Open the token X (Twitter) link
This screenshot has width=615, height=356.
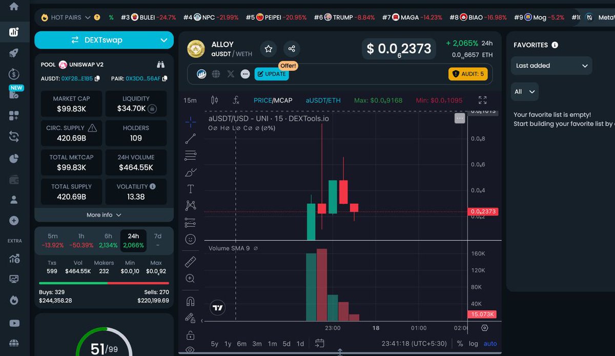point(231,74)
